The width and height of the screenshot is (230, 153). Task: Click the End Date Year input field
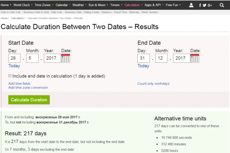pos(181,58)
